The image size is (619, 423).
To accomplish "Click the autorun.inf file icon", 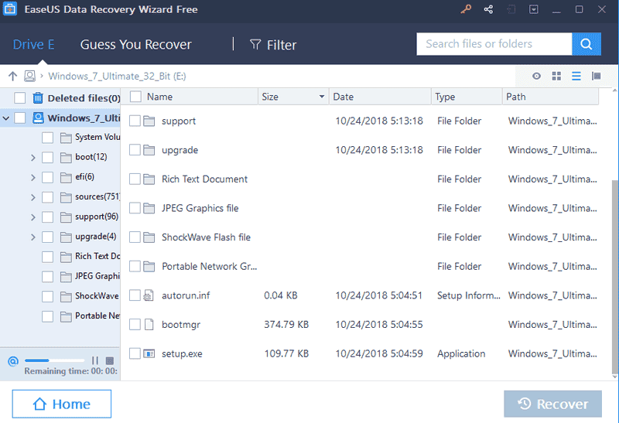I will [149, 295].
